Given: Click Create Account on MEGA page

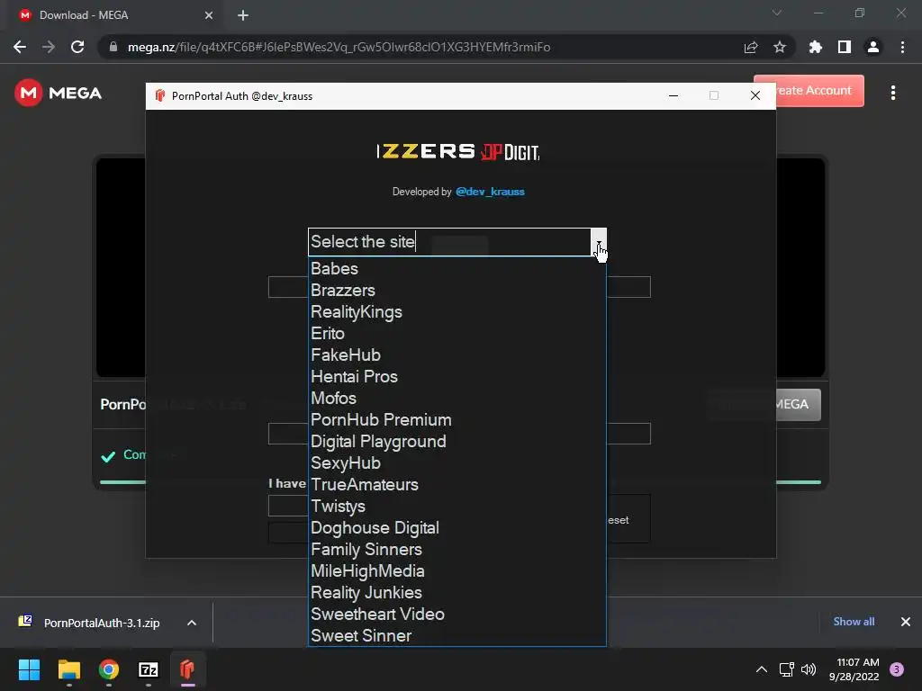Looking at the screenshot, I should pyautogui.click(x=820, y=91).
